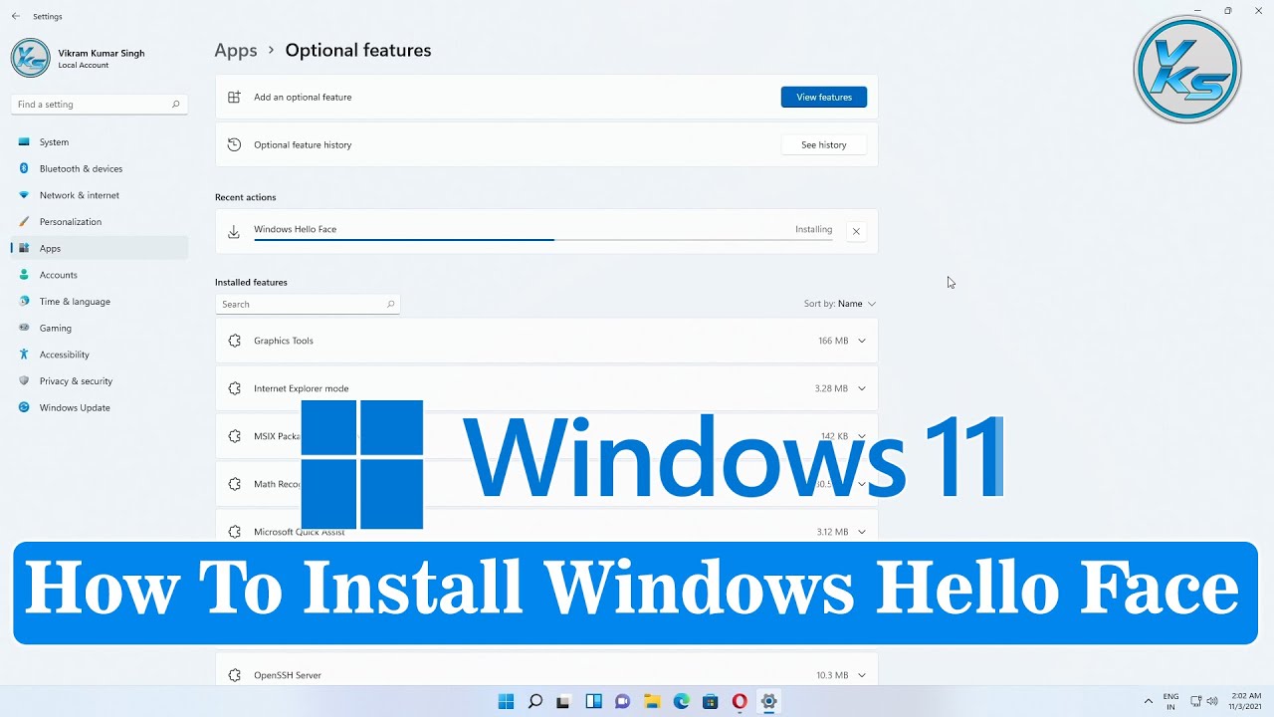Open Accounts settings
This screenshot has height=717, width=1274.
(x=99, y=275)
